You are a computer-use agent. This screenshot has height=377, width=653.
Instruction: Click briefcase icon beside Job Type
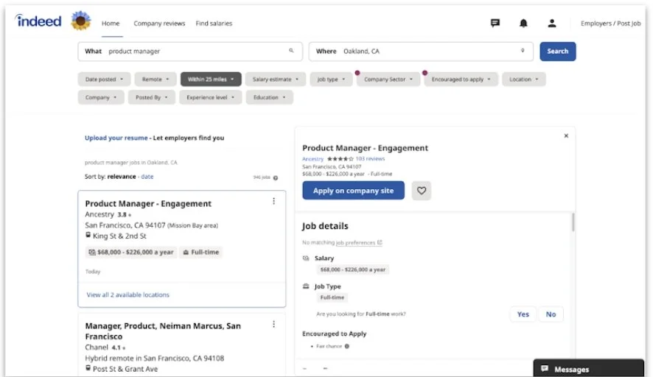tap(306, 286)
